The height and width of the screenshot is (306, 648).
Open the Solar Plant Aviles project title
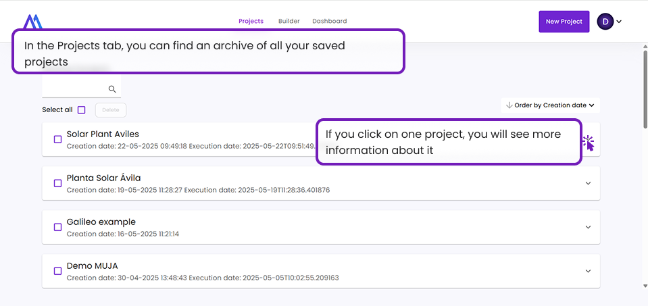point(103,134)
